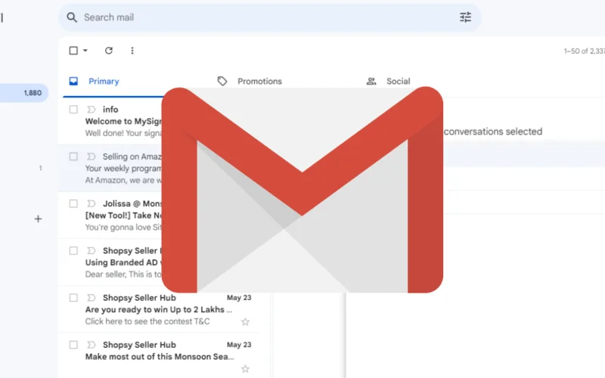The width and height of the screenshot is (605, 378).
Task: Click the Jolissa sender name
Action: tap(132, 203)
